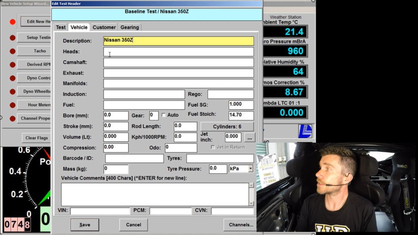Click the CVN input field
Screen dimensions: 418x235
click(x=232, y=211)
